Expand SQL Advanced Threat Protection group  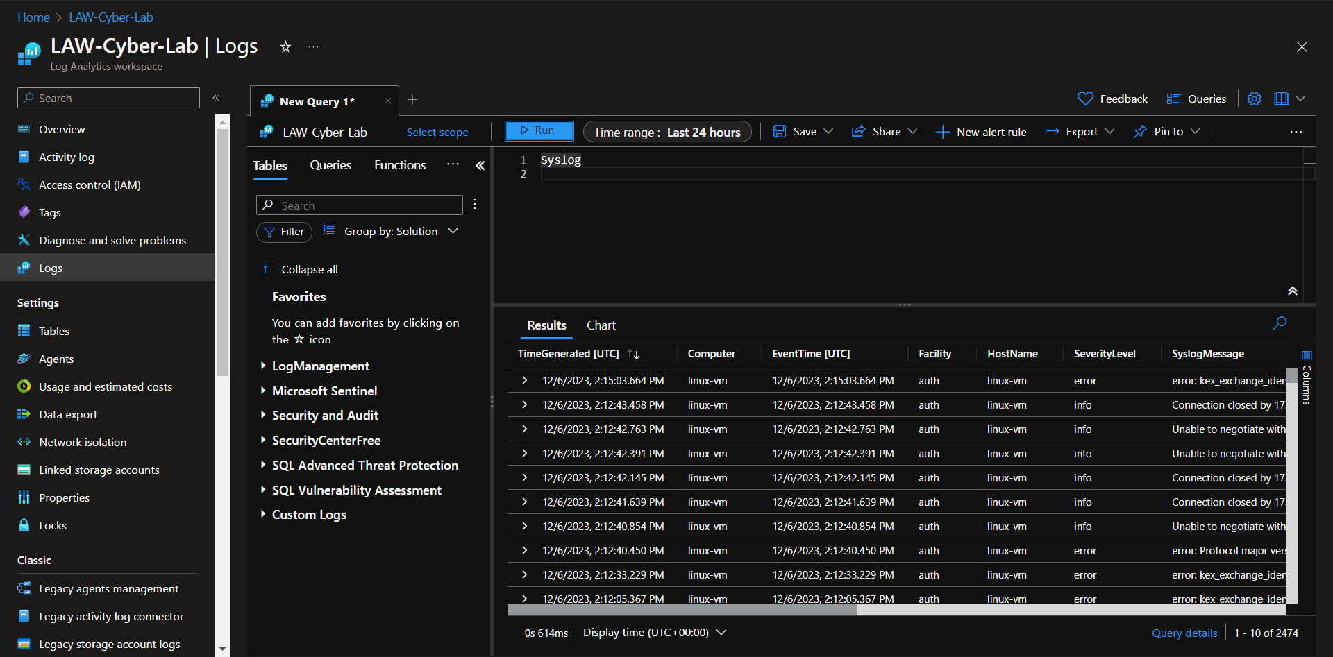tap(263, 465)
